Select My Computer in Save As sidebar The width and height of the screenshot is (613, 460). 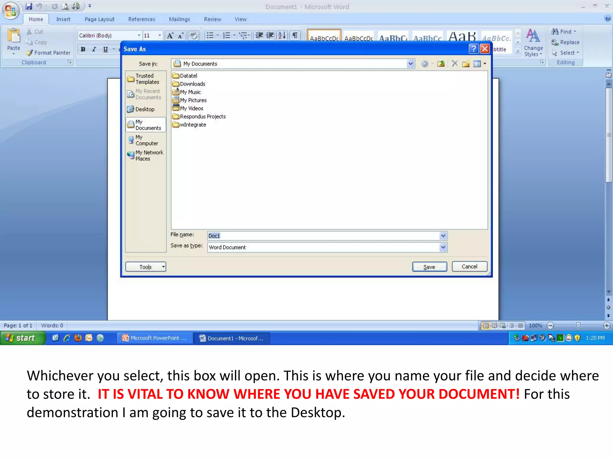tap(143, 140)
